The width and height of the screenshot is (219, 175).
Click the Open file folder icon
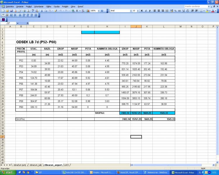tap(7, 11)
